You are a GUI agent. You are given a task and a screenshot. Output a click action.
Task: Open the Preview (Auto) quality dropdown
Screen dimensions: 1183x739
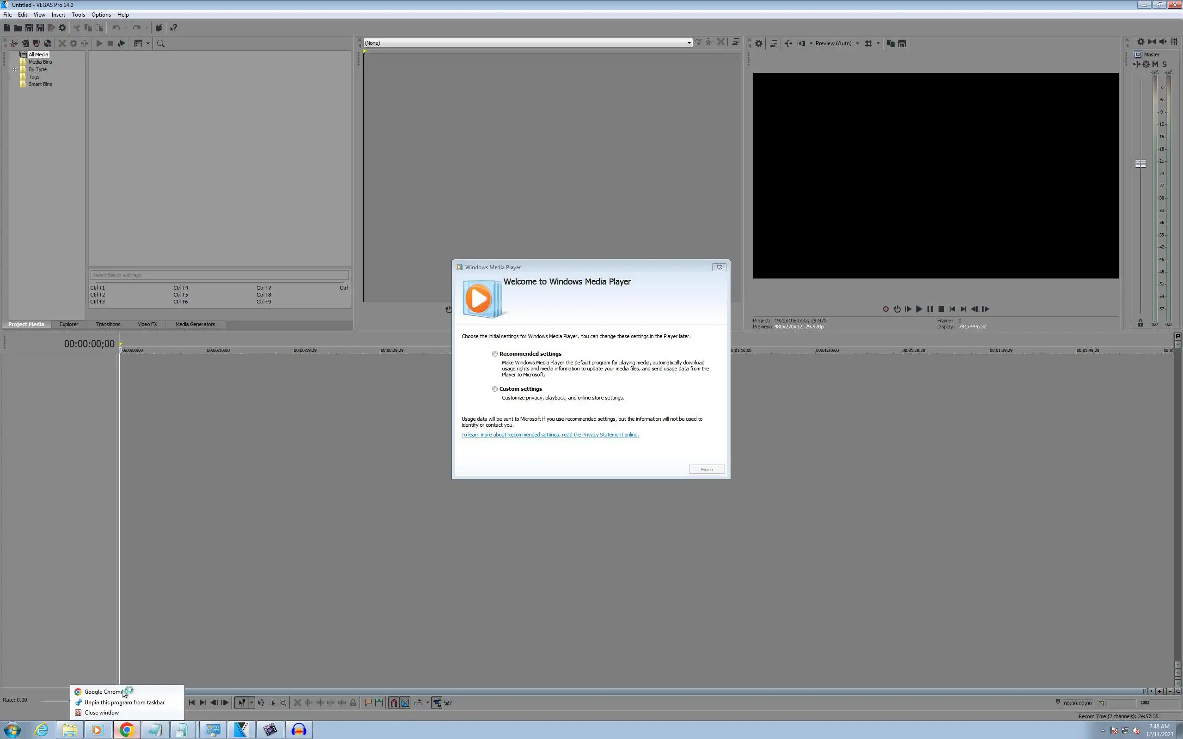pos(857,43)
